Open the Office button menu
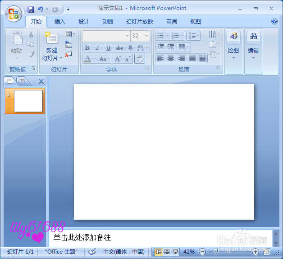Screen dimensions: 283x259 coord(14,14)
